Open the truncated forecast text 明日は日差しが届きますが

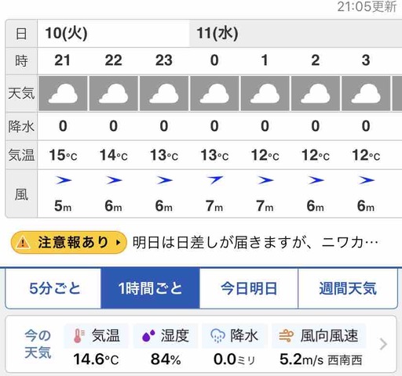coord(255,242)
